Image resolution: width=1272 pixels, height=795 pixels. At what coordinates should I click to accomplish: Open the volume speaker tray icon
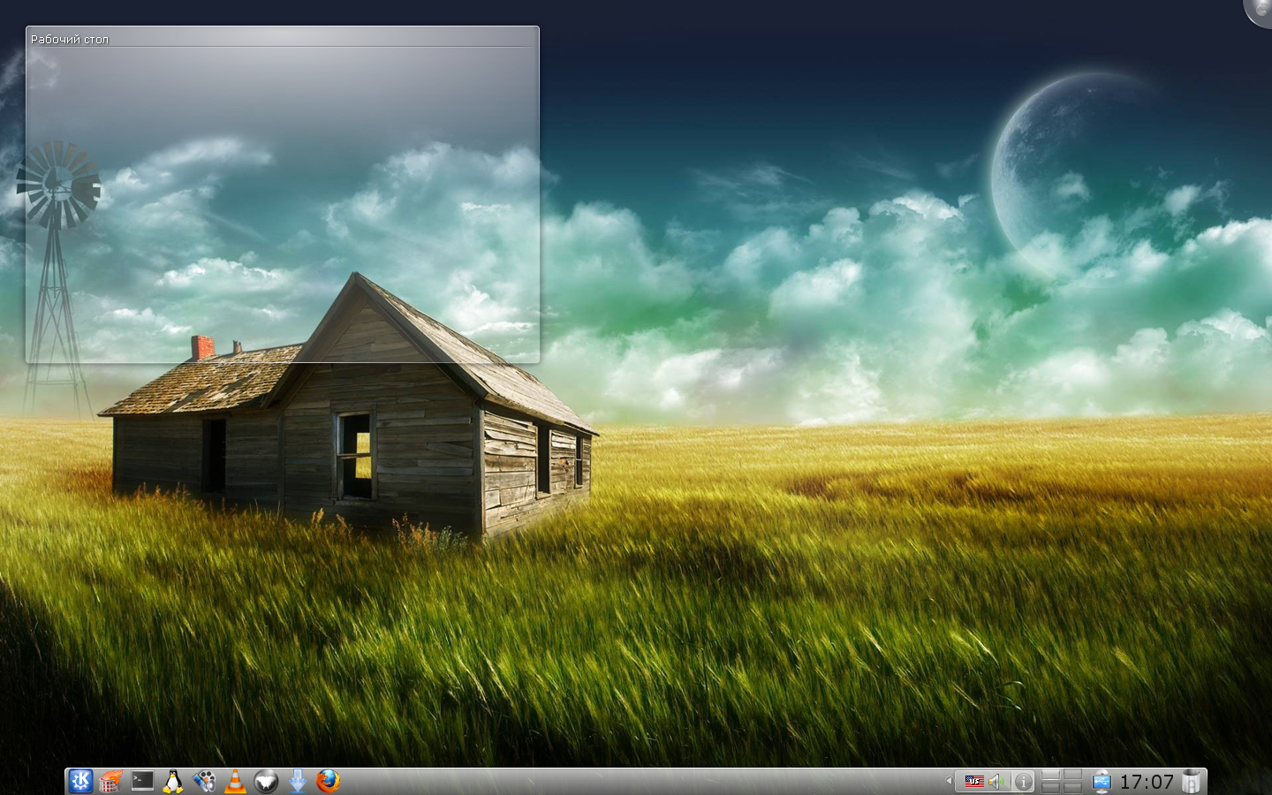pyautogui.click(x=997, y=781)
